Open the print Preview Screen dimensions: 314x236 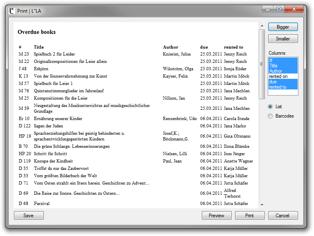click(217, 216)
